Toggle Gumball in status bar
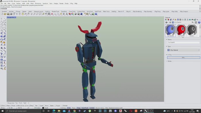The height and width of the screenshot is (113, 201). point(92,108)
